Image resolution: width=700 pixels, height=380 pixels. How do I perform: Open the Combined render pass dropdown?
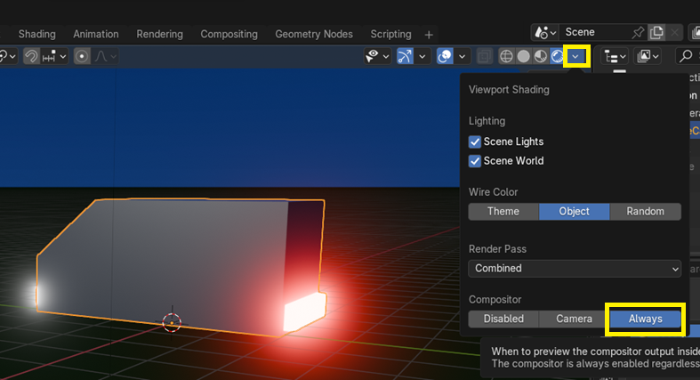click(575, 269)
